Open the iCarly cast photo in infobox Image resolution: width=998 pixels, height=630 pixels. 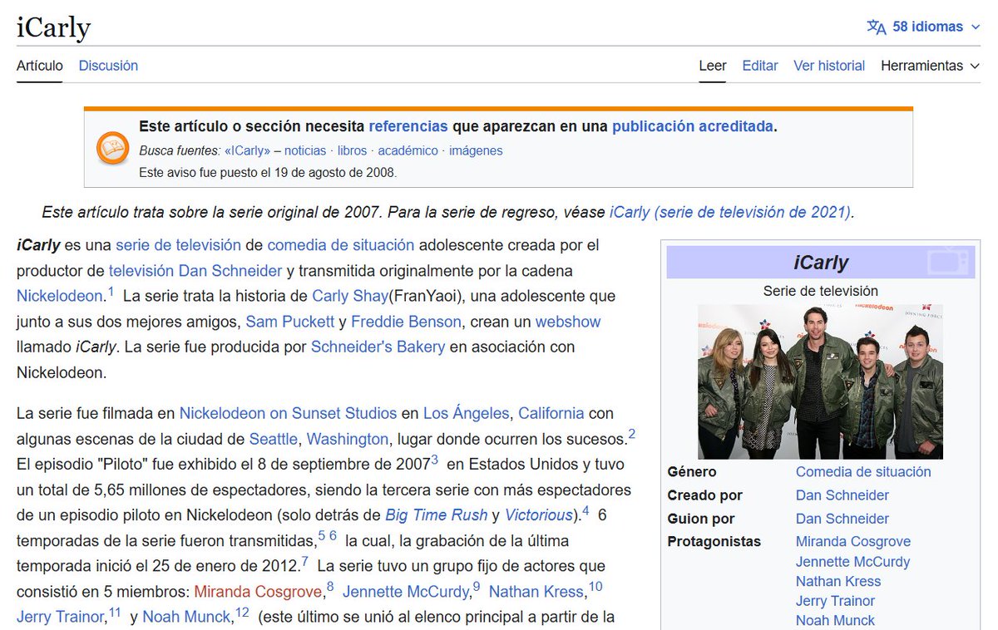pyautogui.click(x=820, y=381)
